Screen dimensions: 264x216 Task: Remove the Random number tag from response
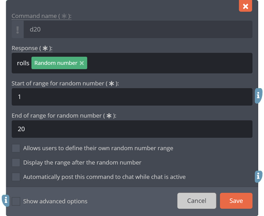pos(82,63)
